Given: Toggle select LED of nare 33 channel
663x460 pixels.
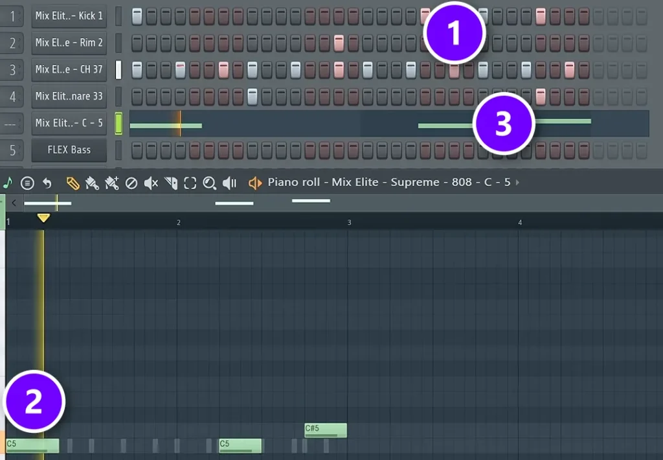Looking at the screenshot, I should (118, 97).
